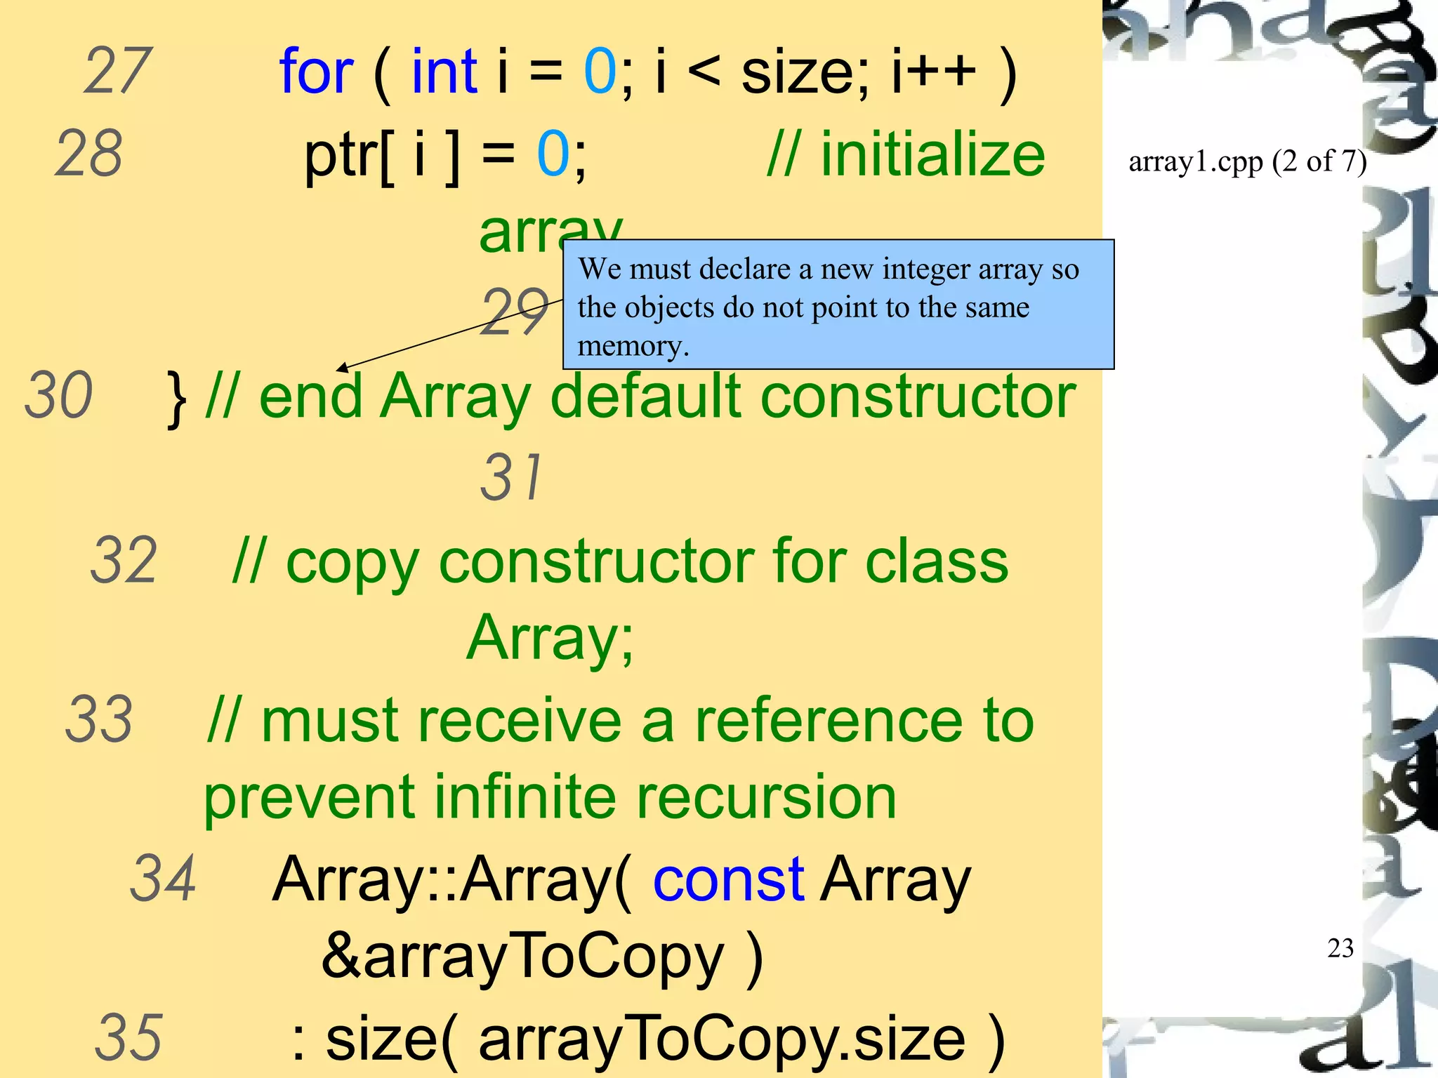Screen dimensions: 1438x1078
Task: Click line number 34
Action: [164, 878]
